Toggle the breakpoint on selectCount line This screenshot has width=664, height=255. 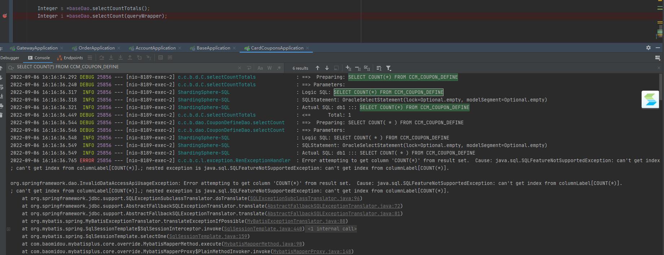[5, 16]
